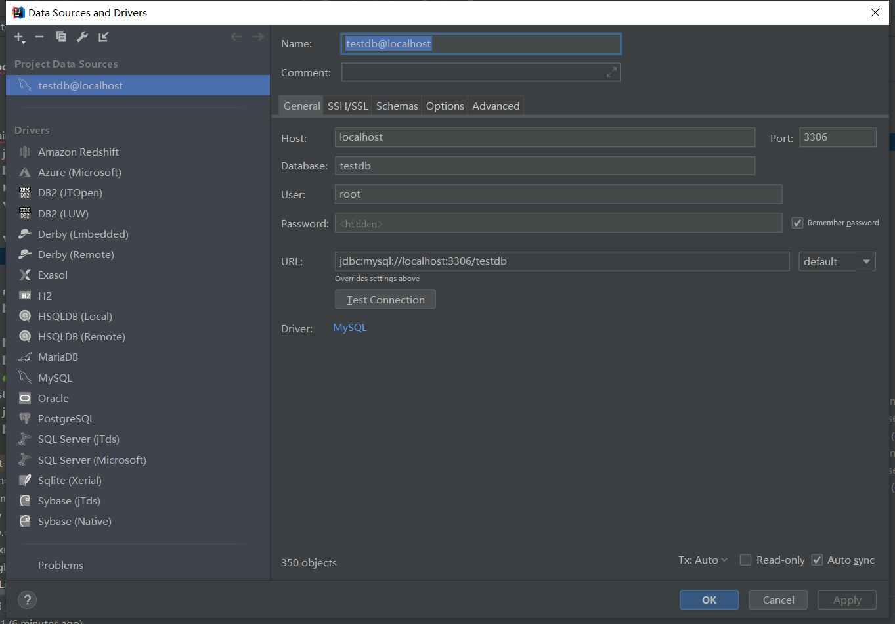Click the Duplicate data source icon
This screenshot has height=624, width=895.
pyautogui.click(x=61, y=37)
